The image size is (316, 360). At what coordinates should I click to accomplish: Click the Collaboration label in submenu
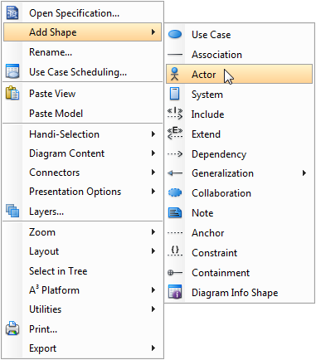coord(221,193)
